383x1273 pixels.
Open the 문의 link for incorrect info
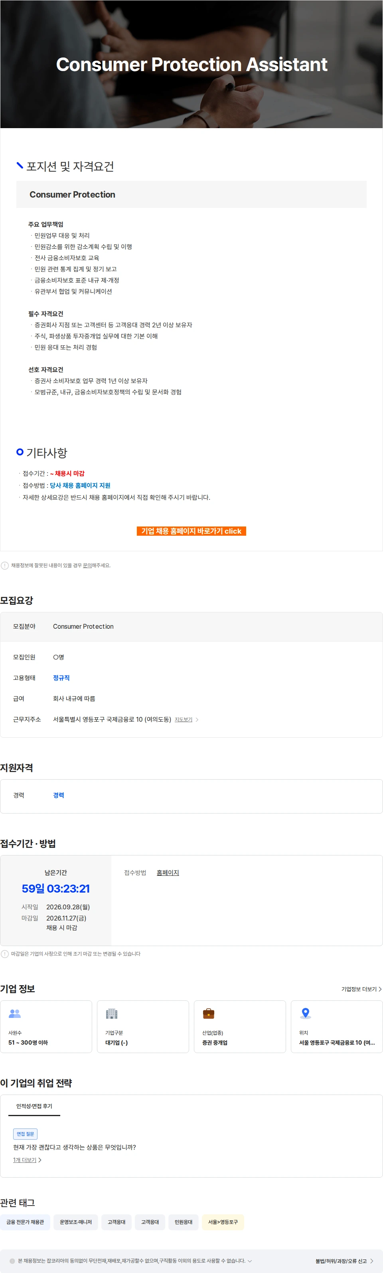pos(87,565)
